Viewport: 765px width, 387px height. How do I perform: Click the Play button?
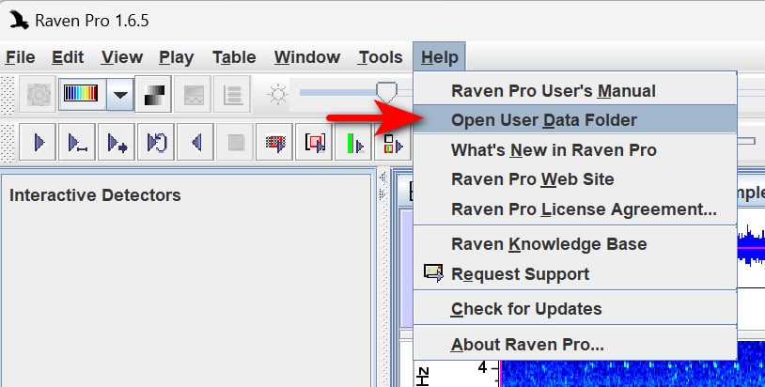click(x=38, y=143)
